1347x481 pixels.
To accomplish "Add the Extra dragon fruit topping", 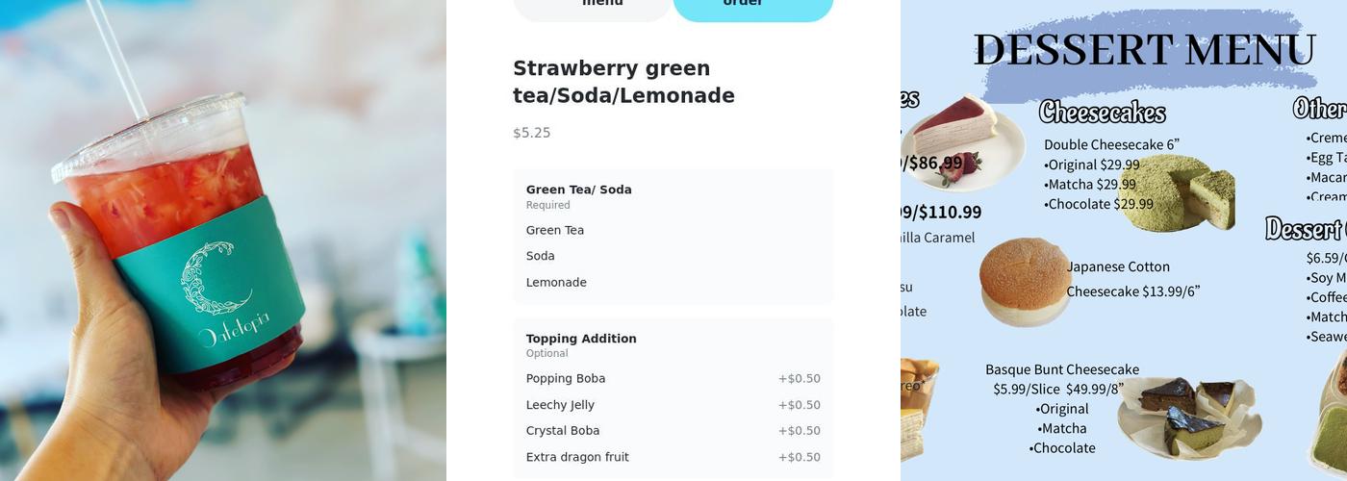I will (673, 457).
